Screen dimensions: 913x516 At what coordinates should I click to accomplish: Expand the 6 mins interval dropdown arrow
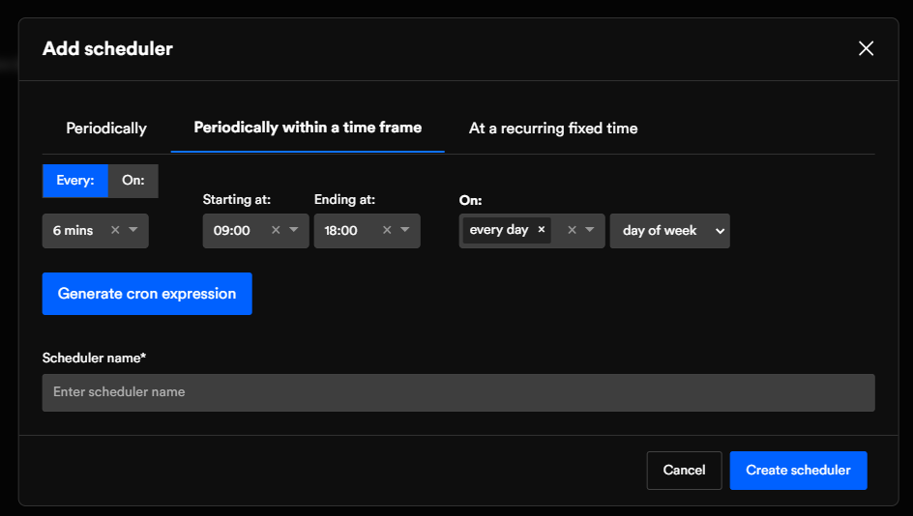(133, 230)
